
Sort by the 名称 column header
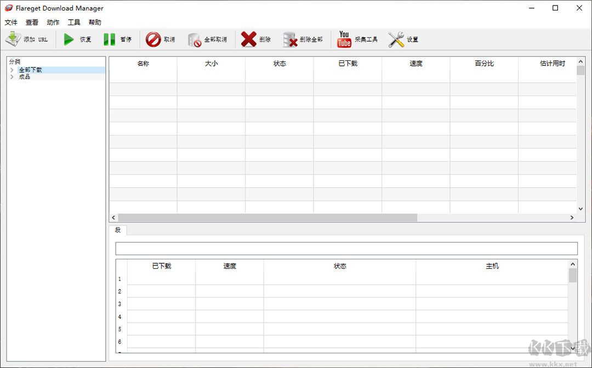[x=143, y=64]
